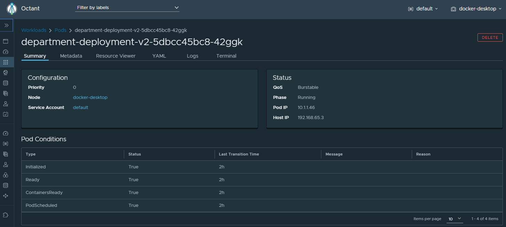Viewport: 506px width, 227px height.
Task: Open the Applications window icon in sidebar
Action: [x=6, y=41]
